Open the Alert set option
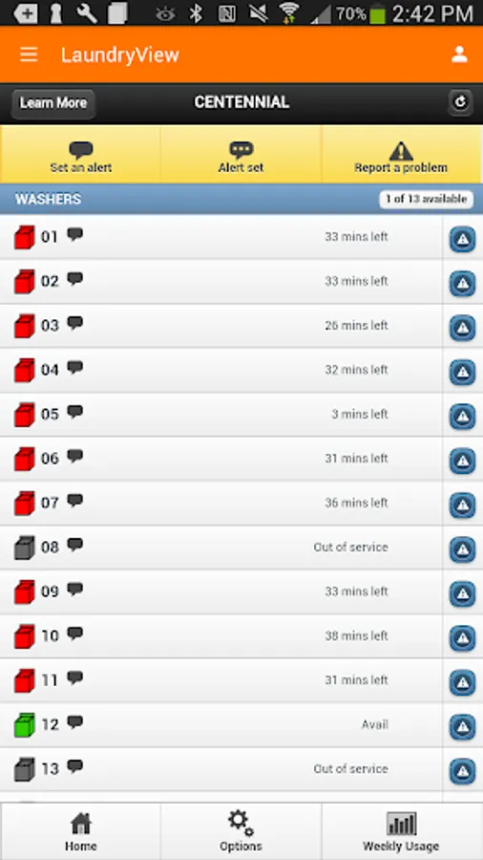 [x=241, y=156]
